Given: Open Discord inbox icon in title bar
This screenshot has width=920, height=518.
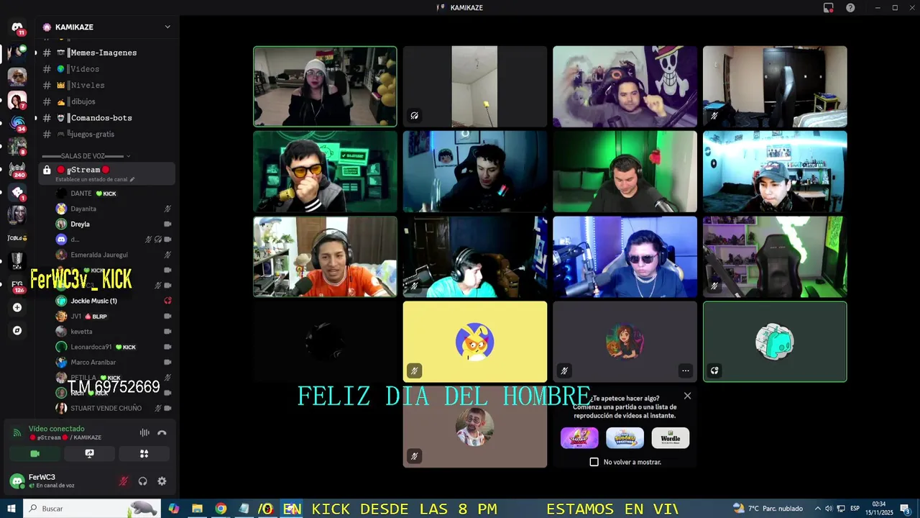Looking at the screenshot, I should (829, 7).
